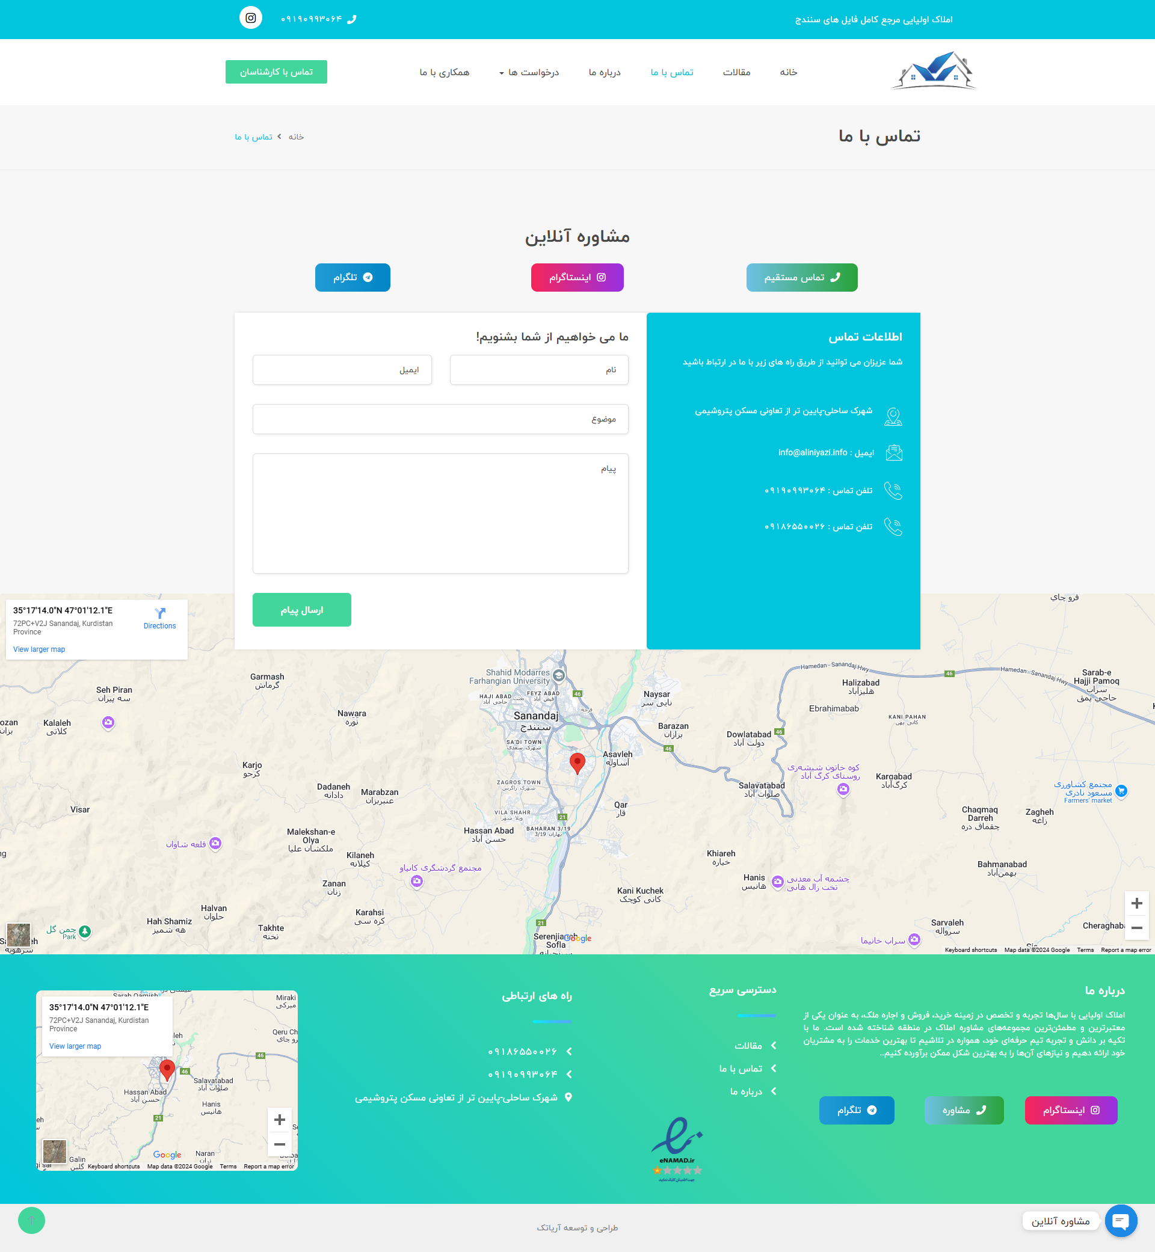The image size is (1155, 1252).
Task: Zoom in on the footer mini map
Action: [x=279, y=1120]
